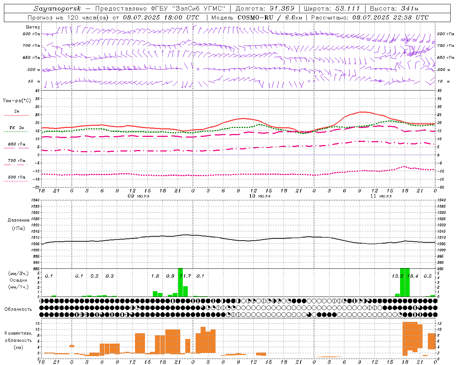Click the 11.7 precipitation amount
The height and width of the screenshot is (365, 456).
click(186, 276)
